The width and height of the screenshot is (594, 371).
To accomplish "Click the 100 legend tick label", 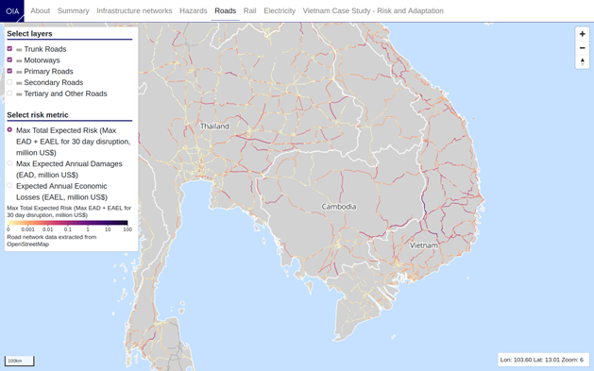I will [127, 229].
